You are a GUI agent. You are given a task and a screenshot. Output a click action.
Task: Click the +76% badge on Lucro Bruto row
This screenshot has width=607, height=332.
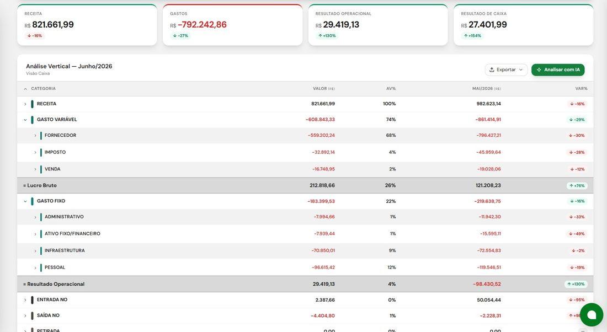(577, 186)
